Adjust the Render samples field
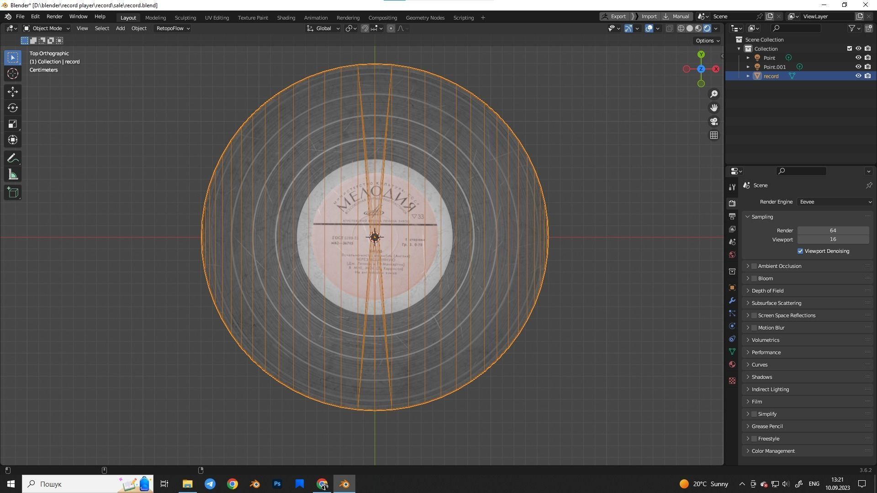The height and width of the screenshot is (493, 877). [x=833, y=231]
